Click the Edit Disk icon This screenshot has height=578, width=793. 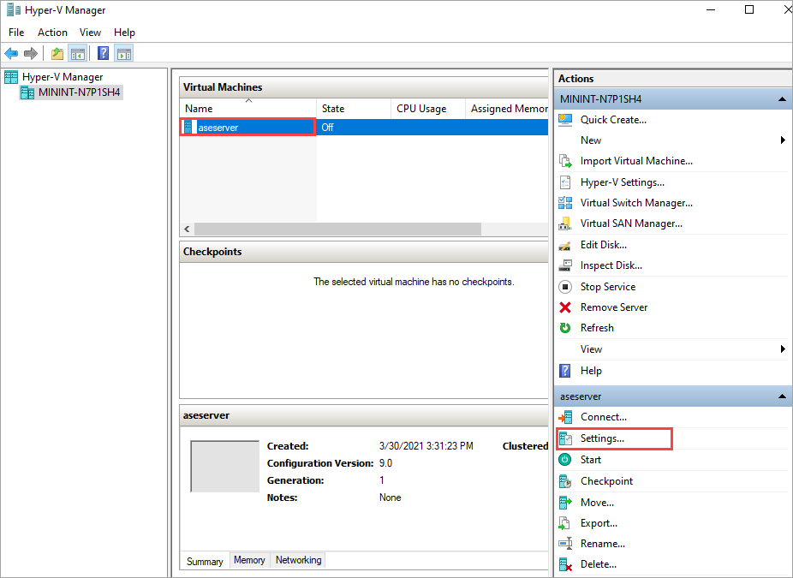tap(565, 244)
